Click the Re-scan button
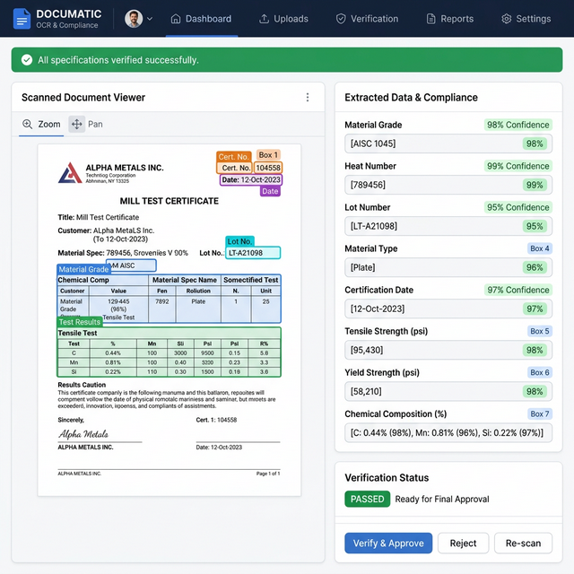Screen dimensions: 574x574 coord(523,543)
